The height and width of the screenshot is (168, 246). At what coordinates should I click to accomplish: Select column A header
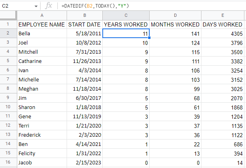(42, 15)
